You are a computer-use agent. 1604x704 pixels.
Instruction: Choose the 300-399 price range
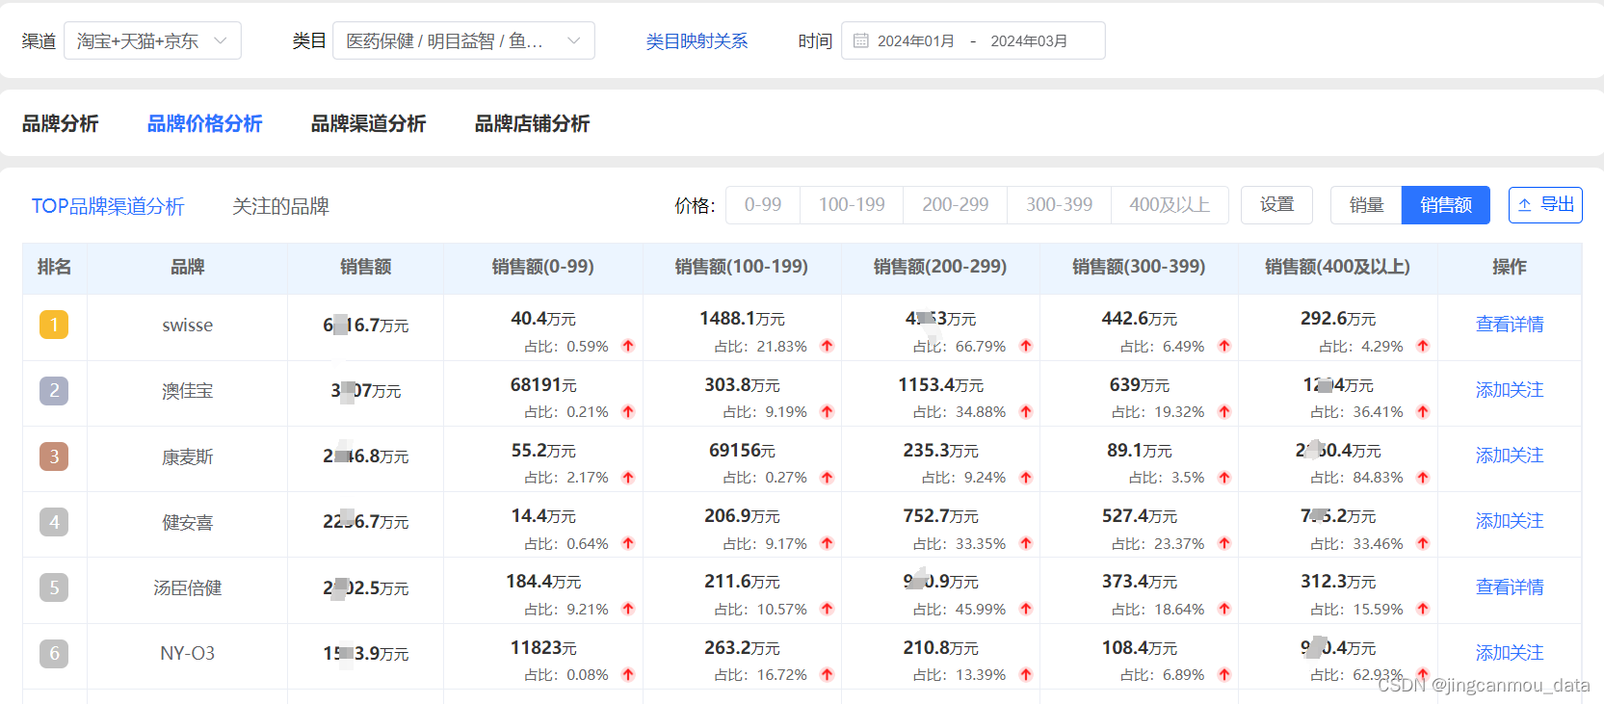pos(1060,205)
